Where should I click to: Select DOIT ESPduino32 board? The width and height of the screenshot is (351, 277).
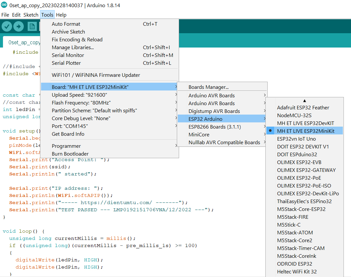coord(304,155)
